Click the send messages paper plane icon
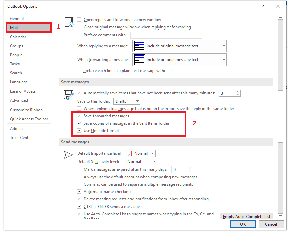Screen dimensions: 299x235 pyautogui.click(x=68, y=155)
